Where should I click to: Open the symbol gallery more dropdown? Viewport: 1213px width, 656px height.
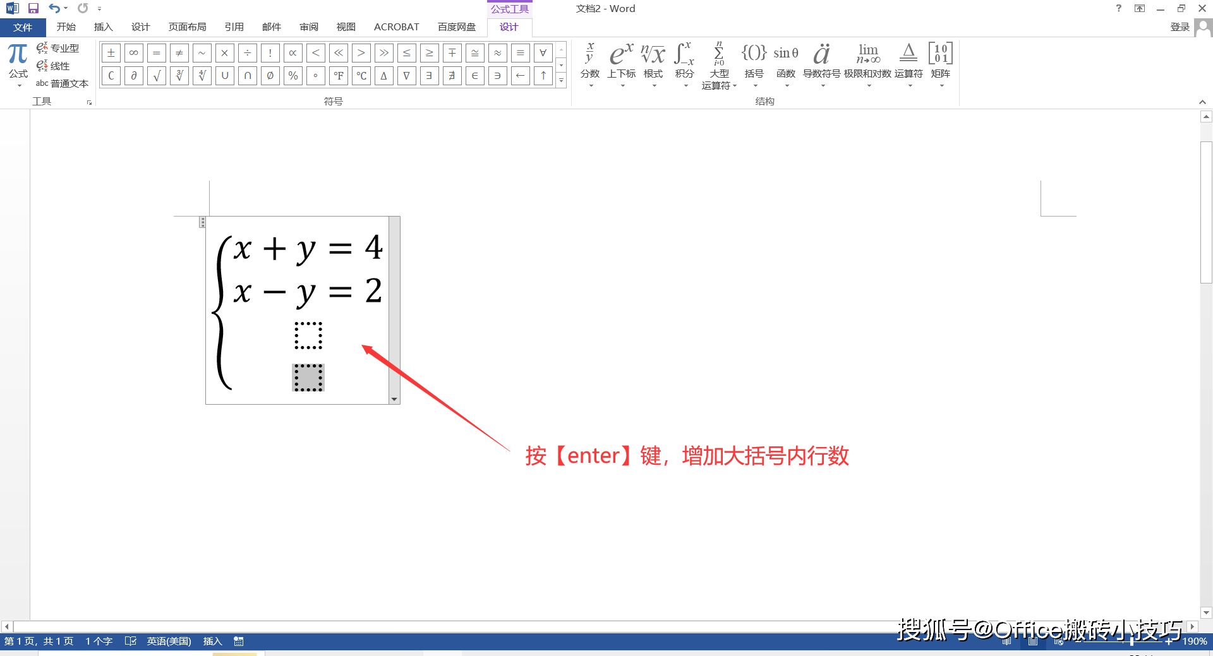[561, 81]
